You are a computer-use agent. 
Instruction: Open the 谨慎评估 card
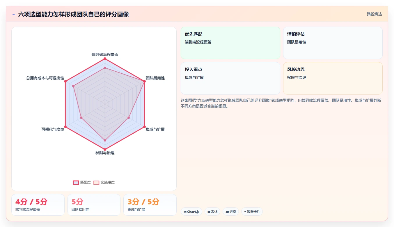(333, 43)
